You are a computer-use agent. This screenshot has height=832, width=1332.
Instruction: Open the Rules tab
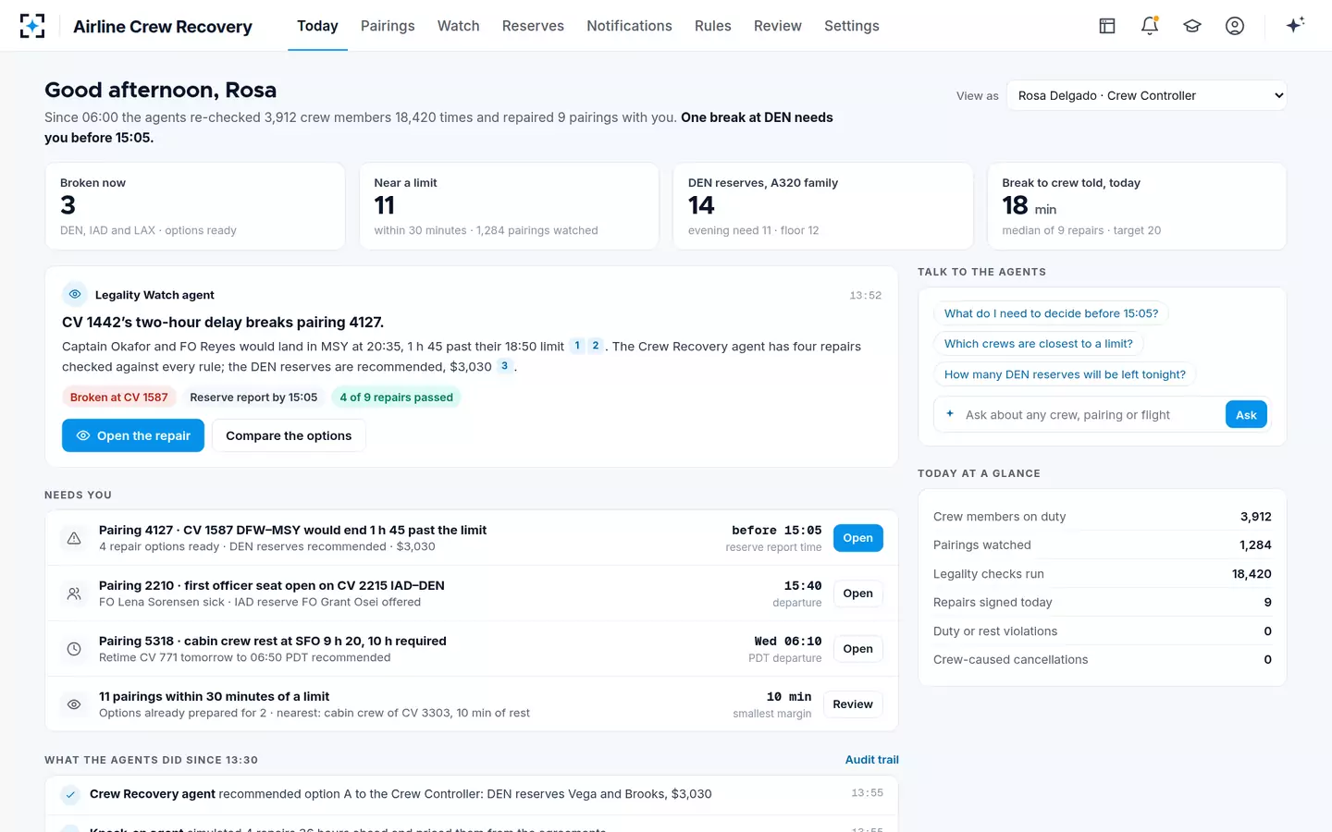713,26
